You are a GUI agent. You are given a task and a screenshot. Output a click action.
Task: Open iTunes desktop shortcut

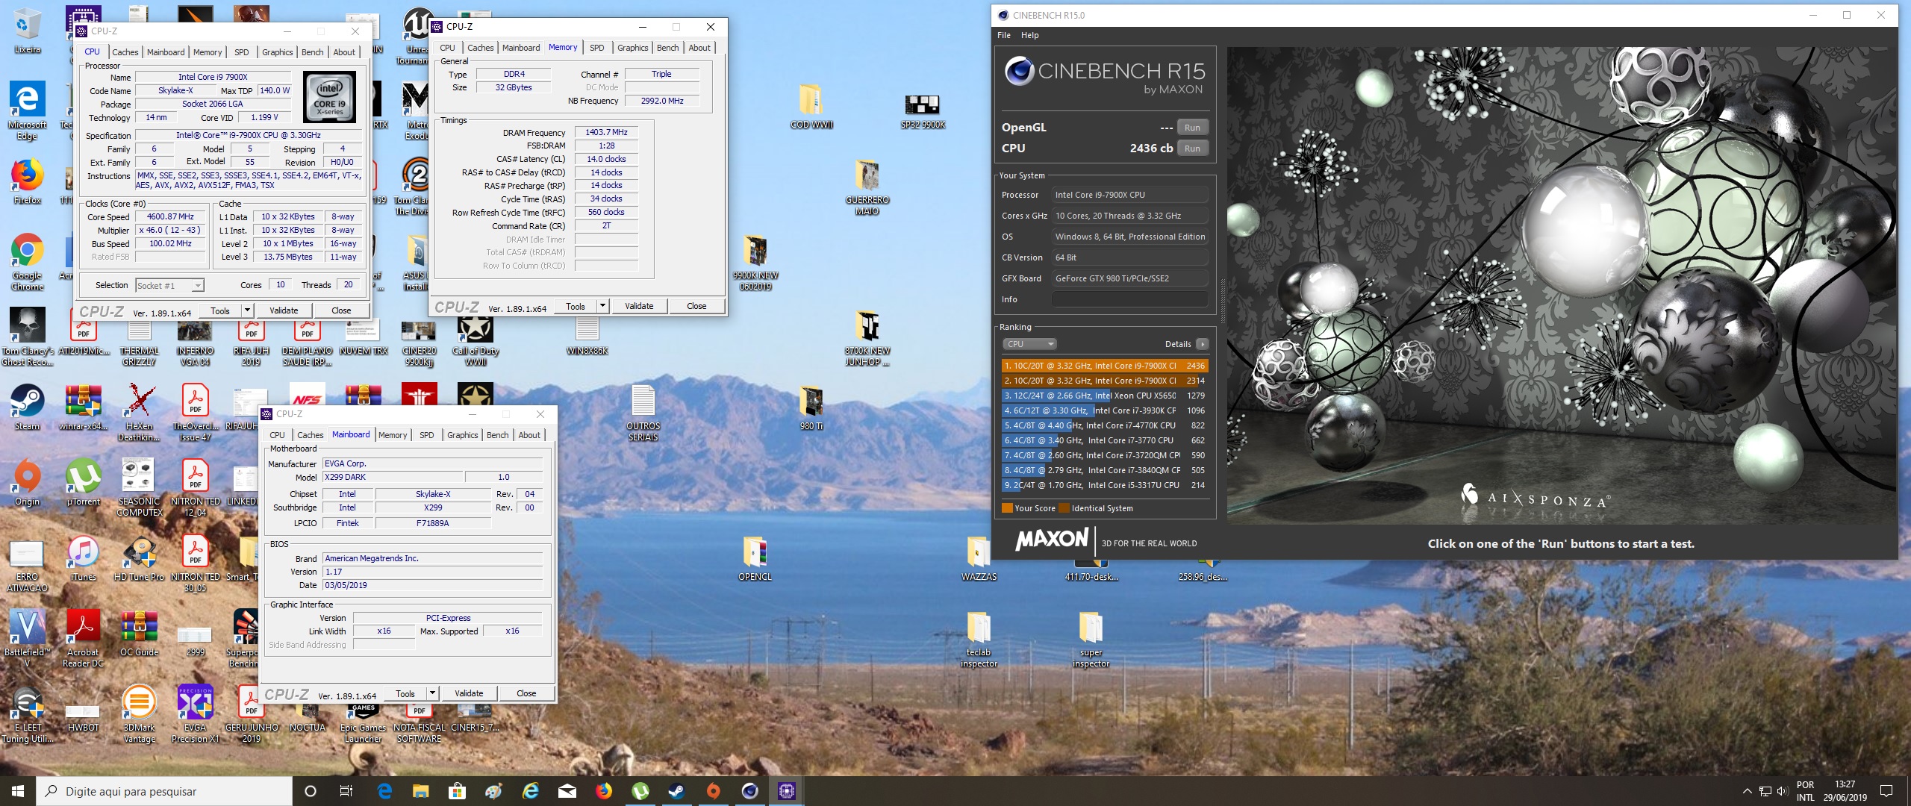pyautogui.click(x=84, y=557)
